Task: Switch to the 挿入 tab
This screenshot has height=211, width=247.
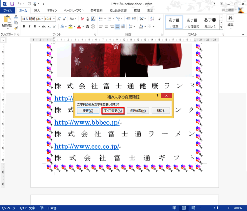Action: [37, 11]
